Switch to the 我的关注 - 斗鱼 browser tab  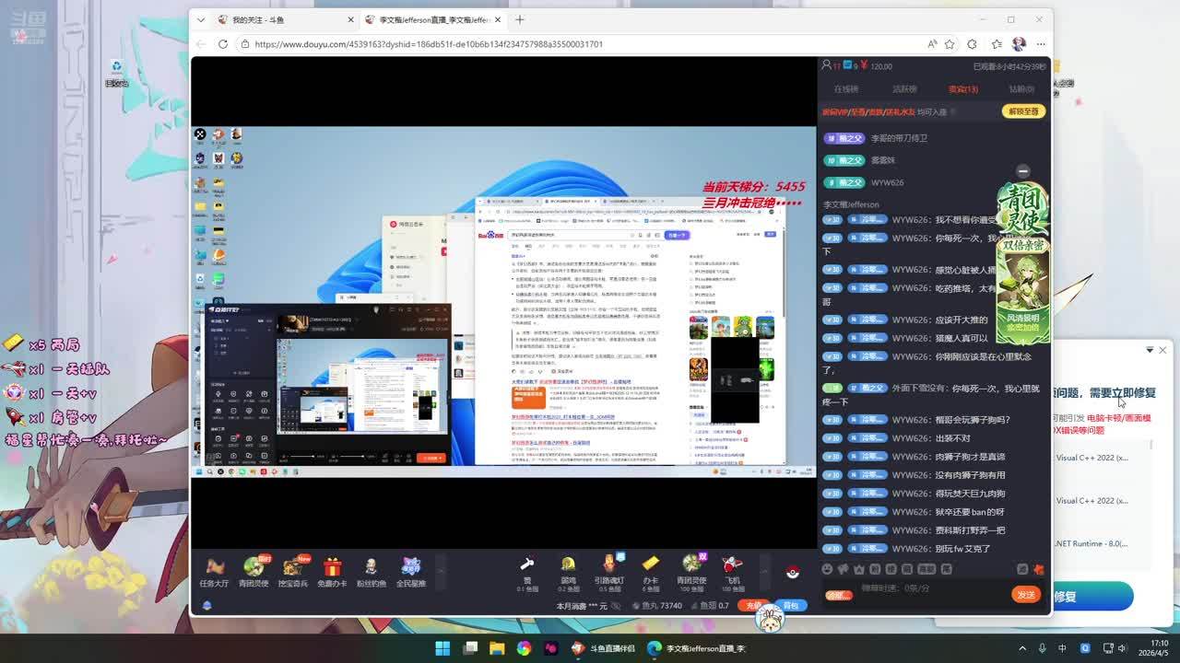coord(277,19)
